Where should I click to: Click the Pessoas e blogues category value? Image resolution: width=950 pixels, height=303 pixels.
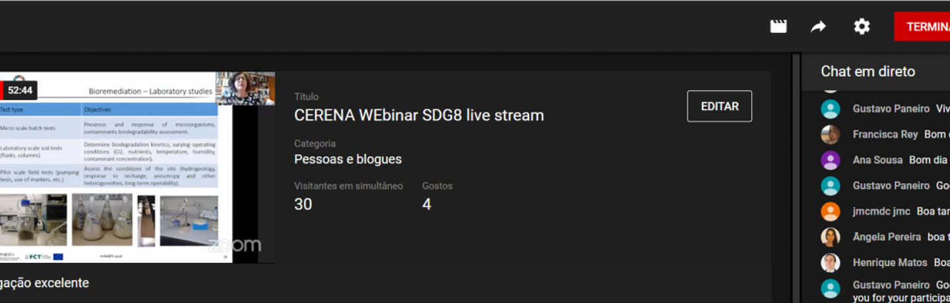click(x=348, y=159)
